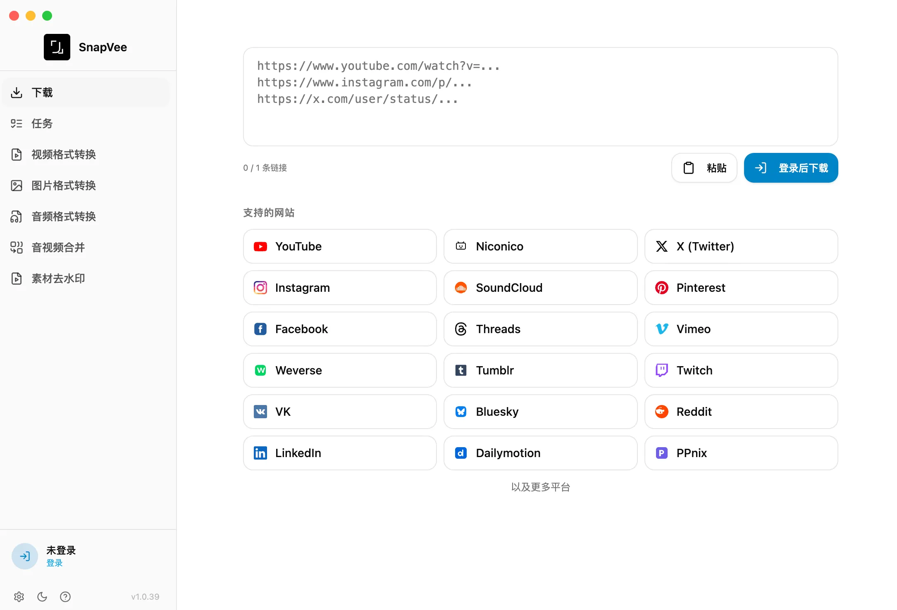Image resolution: width=897 pixels, height=610 pixels.
Task: Select the YouTube site card
Action: point(340,246)
